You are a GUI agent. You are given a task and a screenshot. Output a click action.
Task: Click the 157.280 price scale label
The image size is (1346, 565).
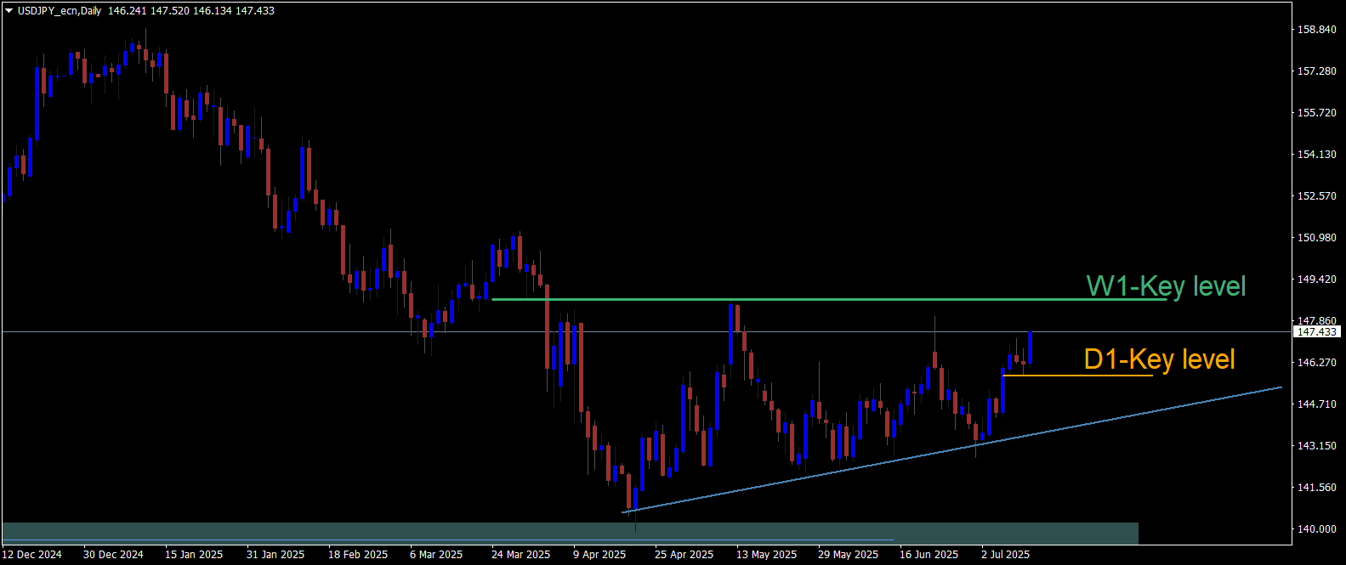(1316, 71)
